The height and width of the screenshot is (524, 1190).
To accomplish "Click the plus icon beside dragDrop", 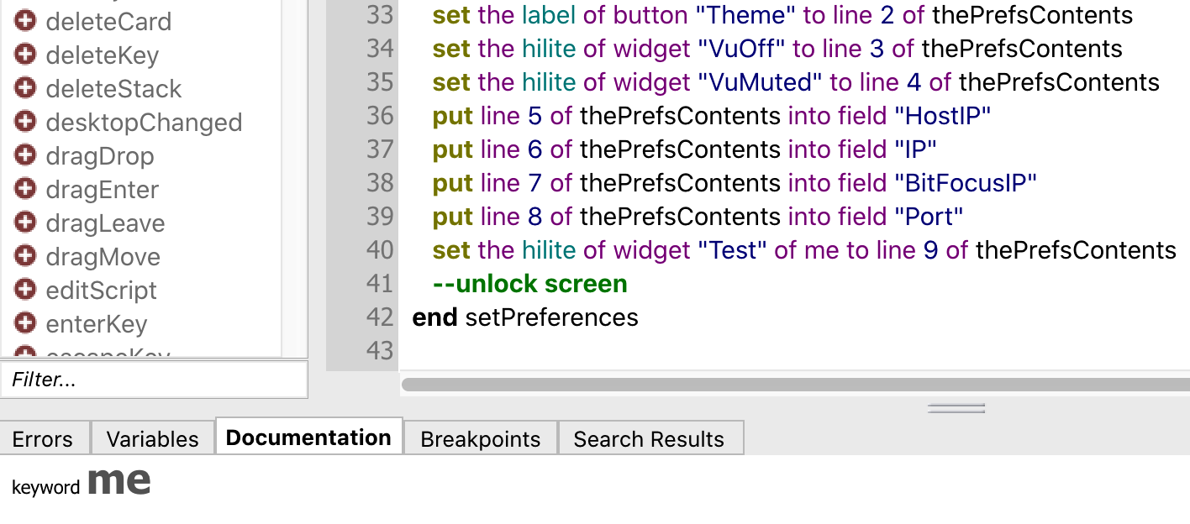I will coord(26,155).
